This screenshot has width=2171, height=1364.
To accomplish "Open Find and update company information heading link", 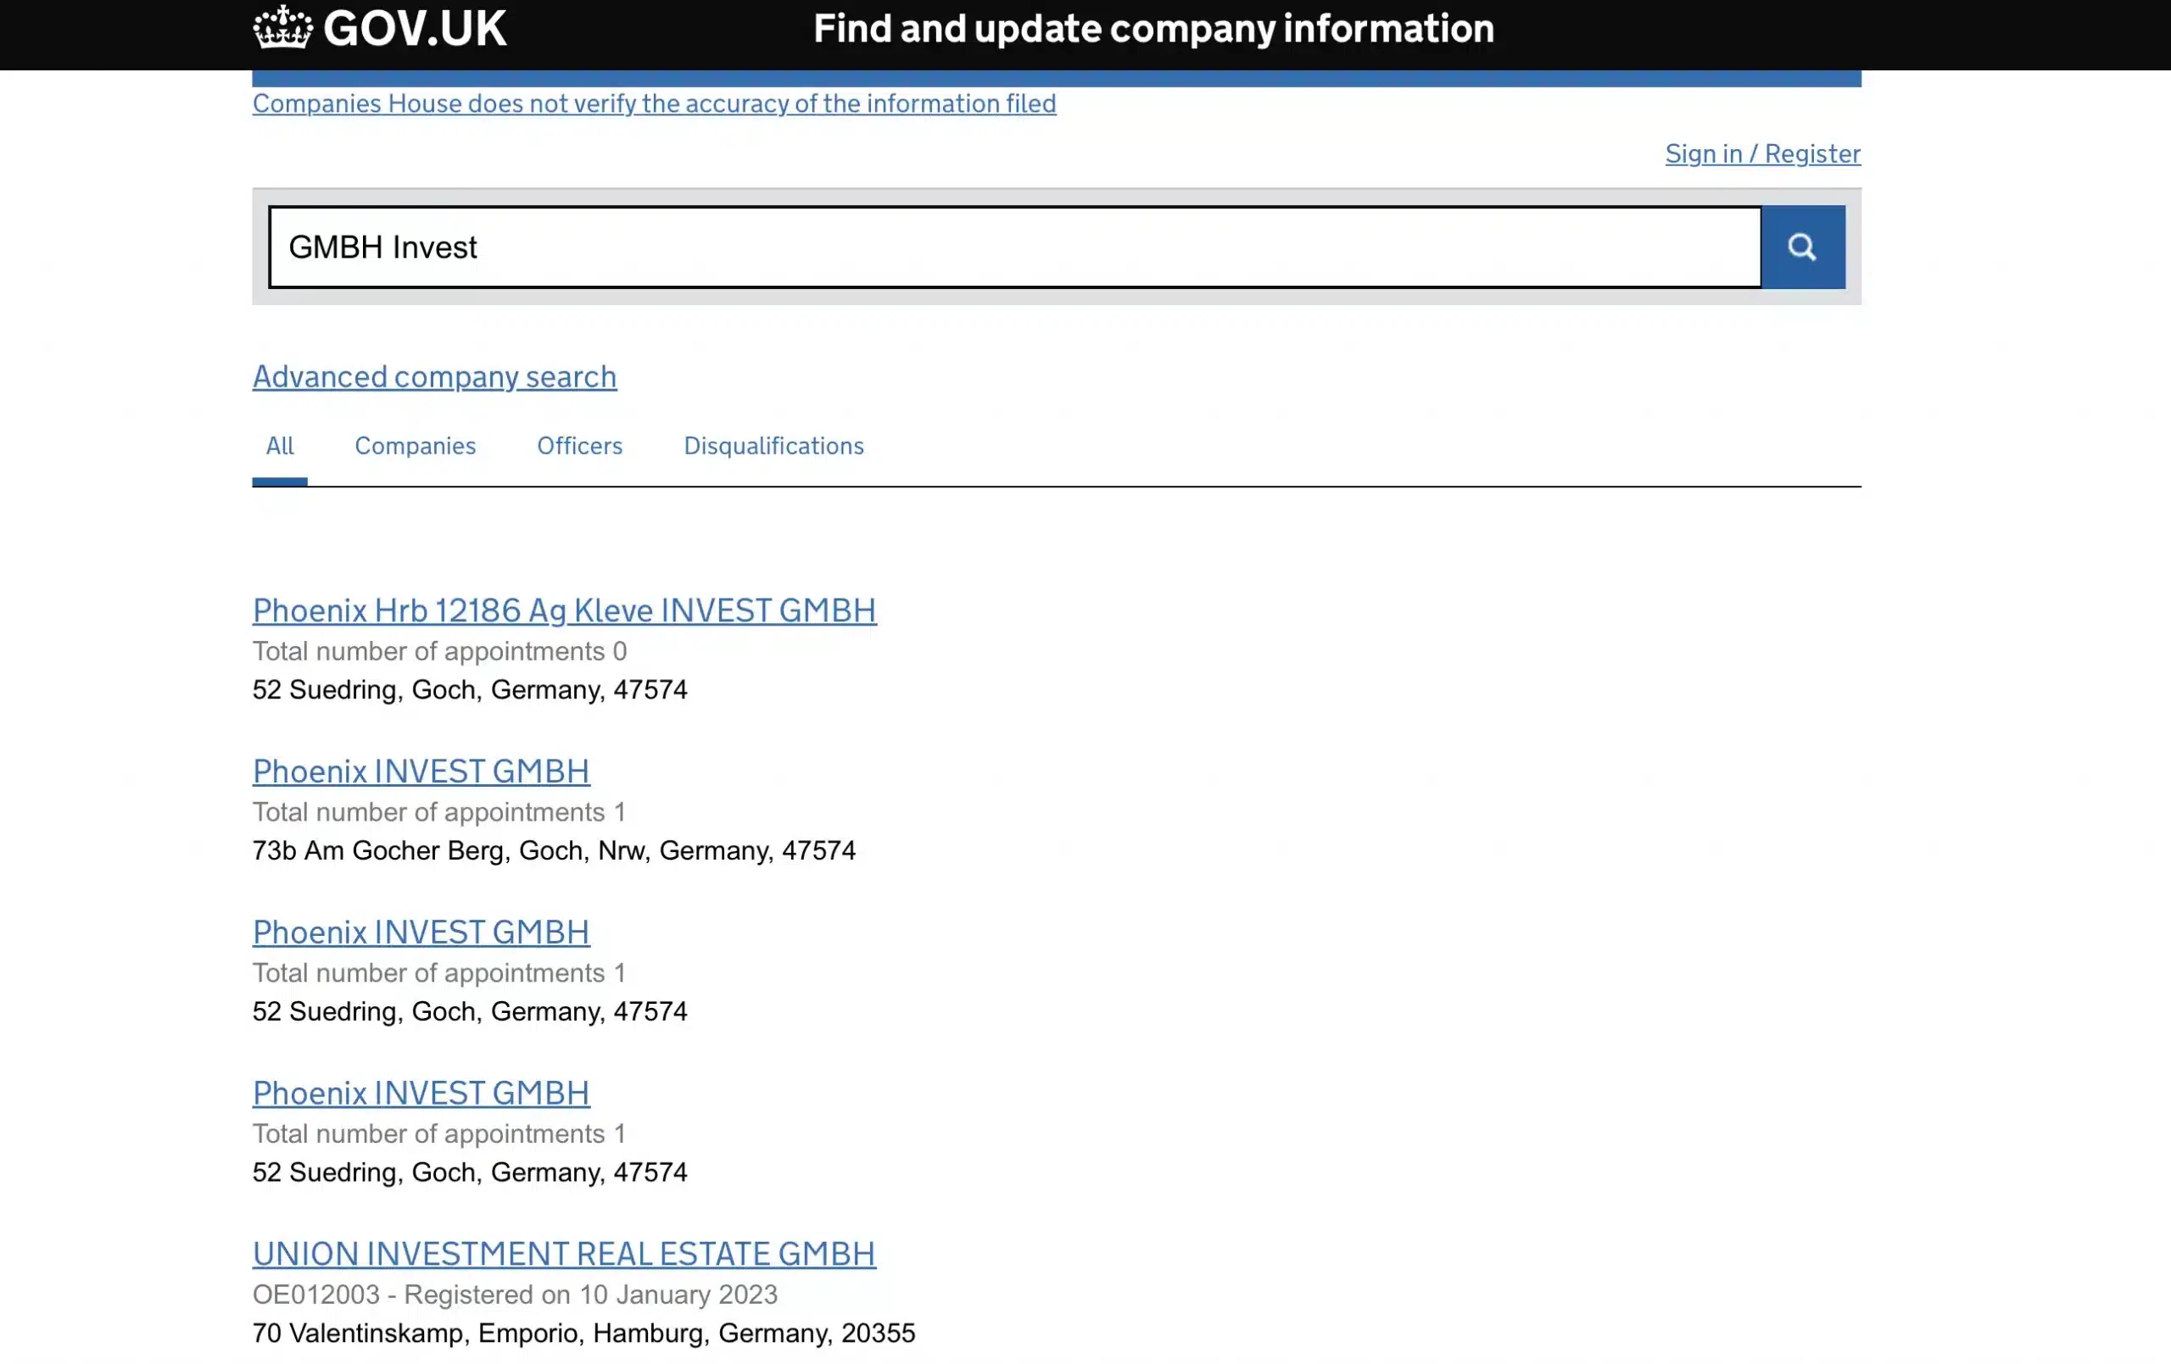I will [x=1153, y=29].
